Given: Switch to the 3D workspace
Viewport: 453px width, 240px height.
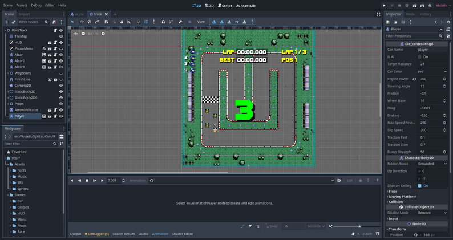Looking at the screenshot, I should (209, 6).
